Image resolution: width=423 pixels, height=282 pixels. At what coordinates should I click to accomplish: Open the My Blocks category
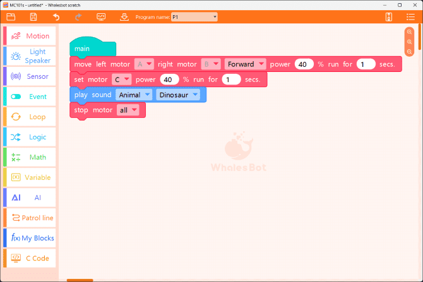(31, 238)
